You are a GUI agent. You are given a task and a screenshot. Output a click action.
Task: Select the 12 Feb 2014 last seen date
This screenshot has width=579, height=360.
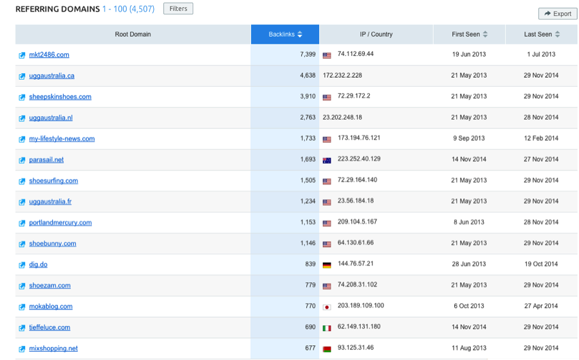click(541, 138)
